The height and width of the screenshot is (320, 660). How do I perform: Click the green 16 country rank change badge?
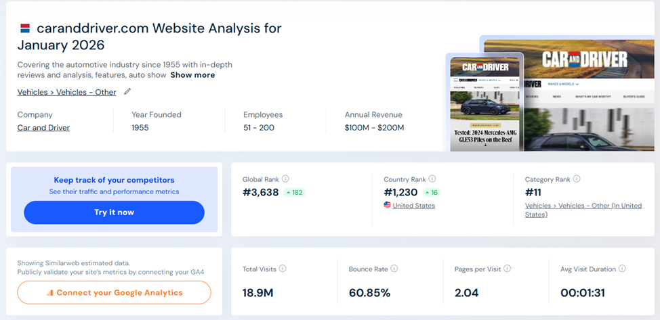[432, 193]
